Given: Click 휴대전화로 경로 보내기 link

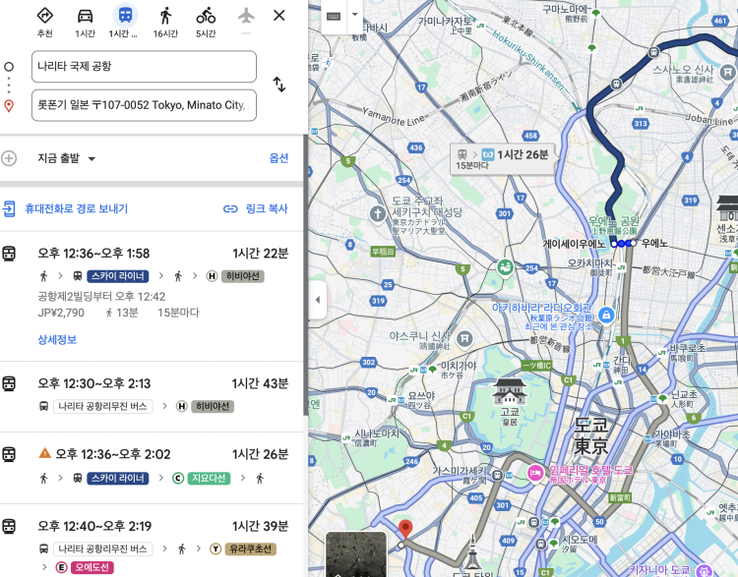Looking at the screenshot, I should [x=76, y=208].
